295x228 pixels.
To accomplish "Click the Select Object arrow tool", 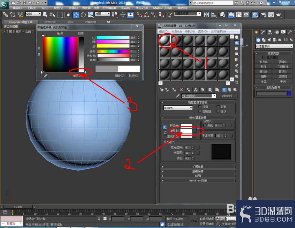I will 45,14.
